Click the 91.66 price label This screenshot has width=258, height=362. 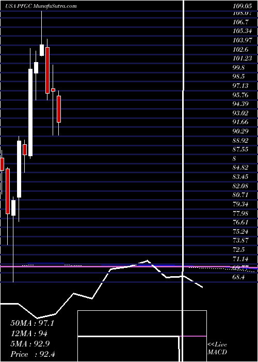[241, 122]
